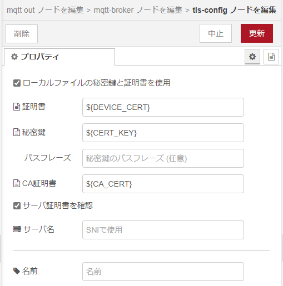Viewport: 283px width, 286px height.
Task: Click the file icon beside 証明書 label
Action: (x=17, y=107)
